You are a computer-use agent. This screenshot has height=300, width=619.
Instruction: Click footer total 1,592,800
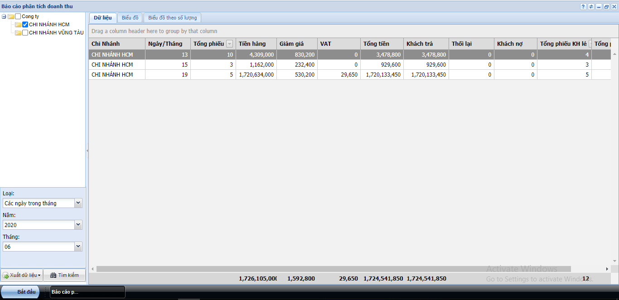(301, 278)
